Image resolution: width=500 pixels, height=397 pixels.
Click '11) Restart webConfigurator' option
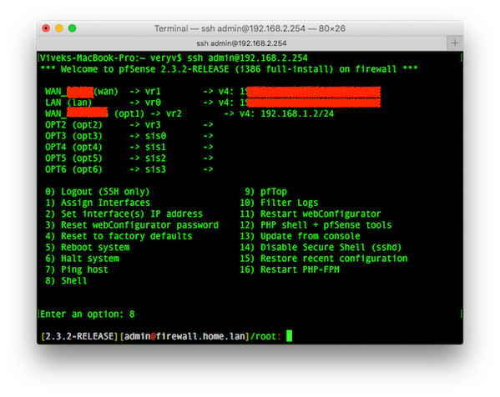tap(311, 214)
